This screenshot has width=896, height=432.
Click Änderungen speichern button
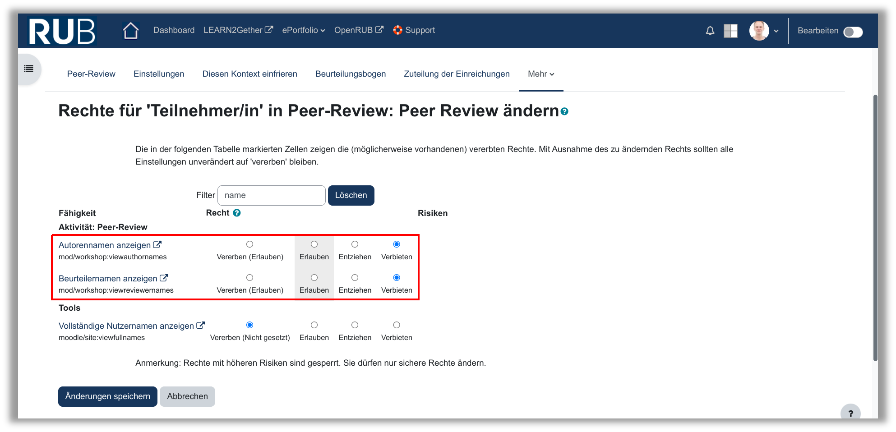coord(107,396)
